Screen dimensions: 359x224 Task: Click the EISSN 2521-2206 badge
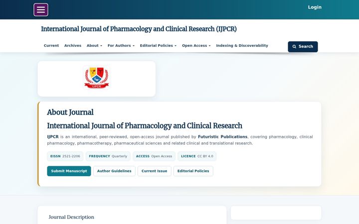[65, 156]
